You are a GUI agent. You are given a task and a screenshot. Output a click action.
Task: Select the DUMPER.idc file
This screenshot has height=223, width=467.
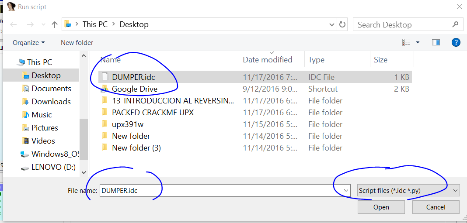tap(133, 77)
